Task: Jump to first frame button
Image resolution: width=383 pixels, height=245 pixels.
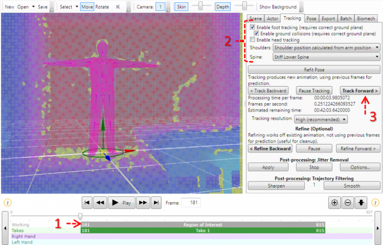Action: pyautogui.click(x=87, y=202)
